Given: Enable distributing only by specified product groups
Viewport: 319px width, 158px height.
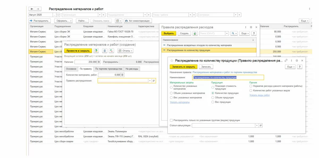Looking at the screenshot, I should [171, 120].
